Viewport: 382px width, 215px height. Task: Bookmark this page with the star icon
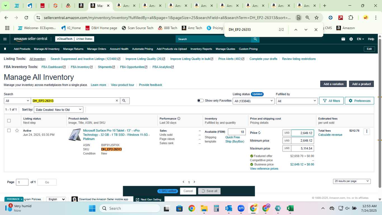click(317, 18)
